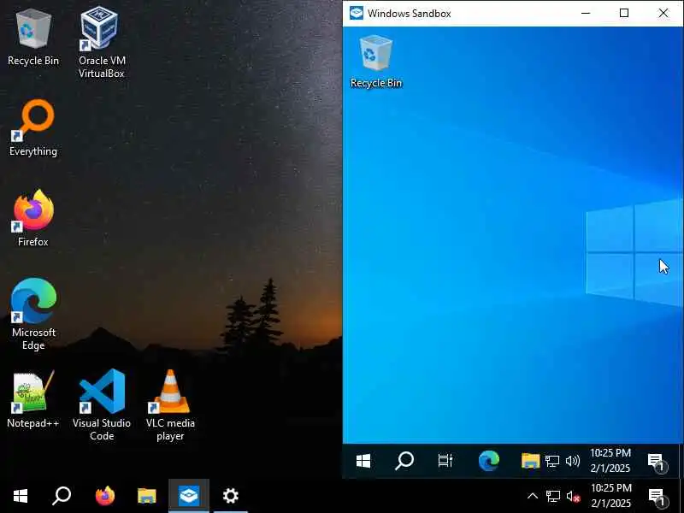Click the Sandbox volume tray icon
Screen dimensions: 684x513
(x=572, y=461)
